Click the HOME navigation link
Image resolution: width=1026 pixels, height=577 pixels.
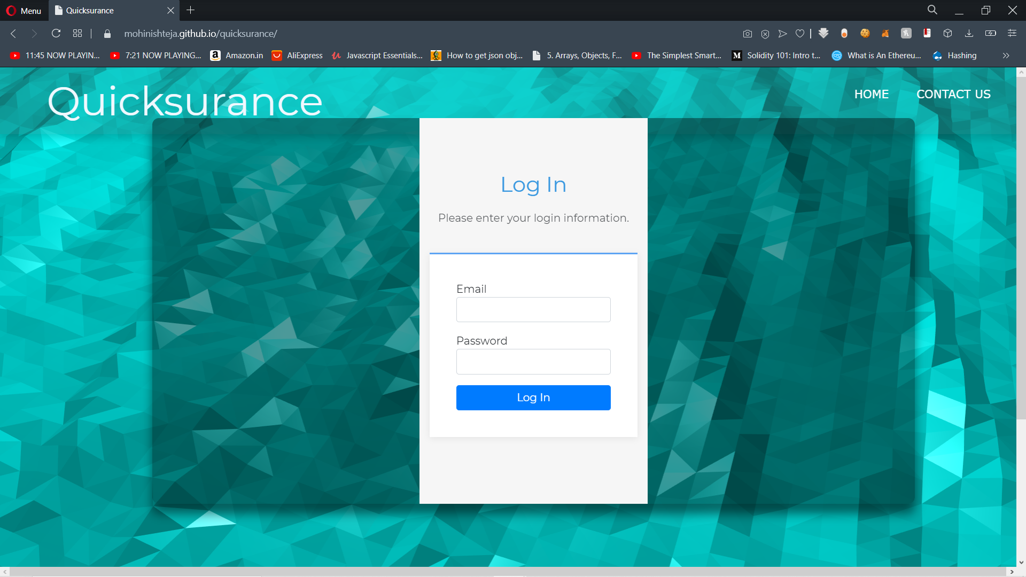[871, 95]
